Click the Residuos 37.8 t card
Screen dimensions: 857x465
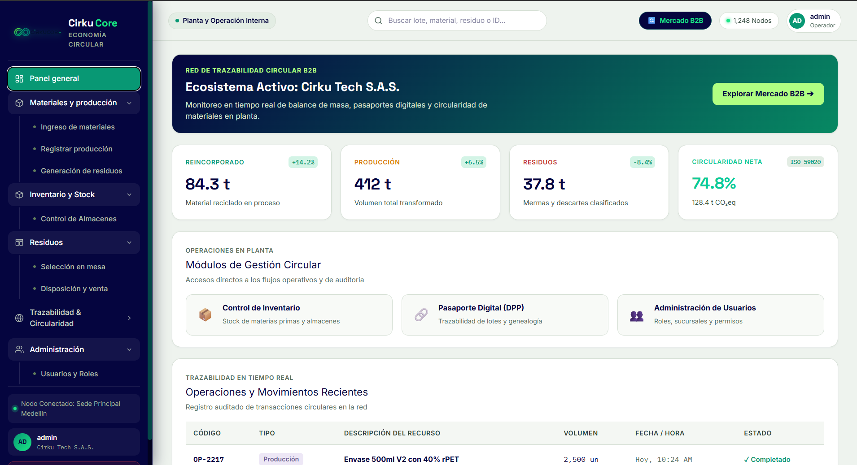pos(589,182)
